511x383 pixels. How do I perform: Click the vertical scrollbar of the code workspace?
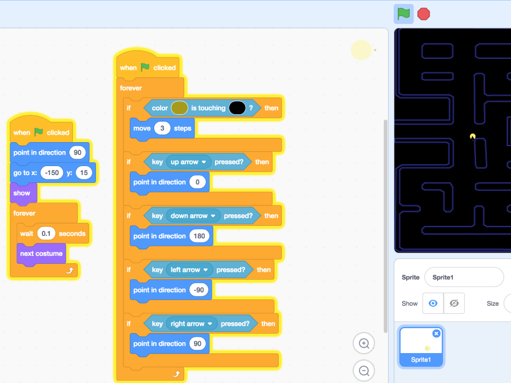[386, 226]
